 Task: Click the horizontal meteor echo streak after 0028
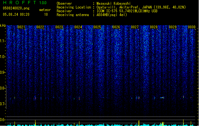pyautogui.click(x=162, y=98)
